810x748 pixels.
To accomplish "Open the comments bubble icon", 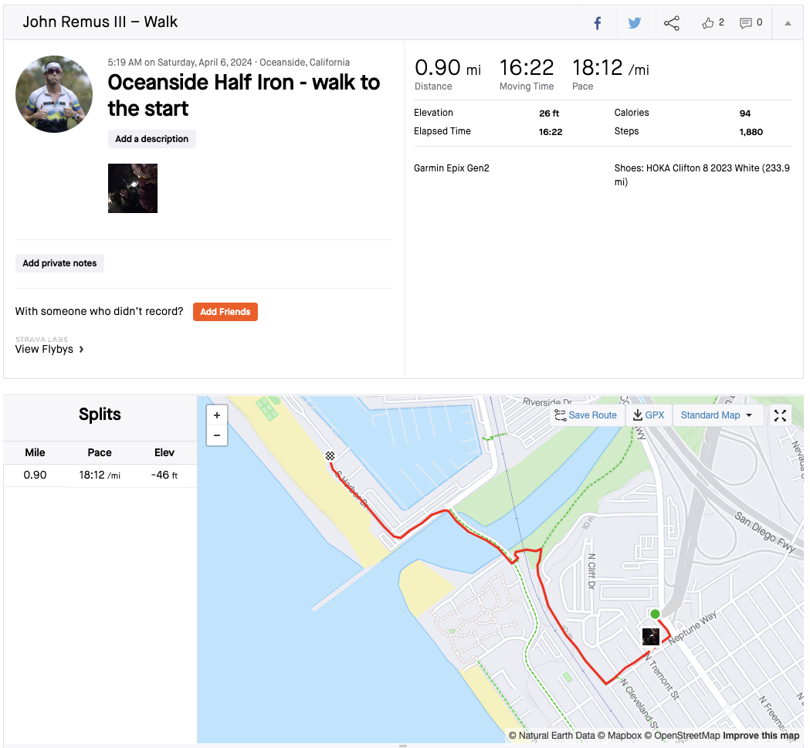I will coord(746,23).
